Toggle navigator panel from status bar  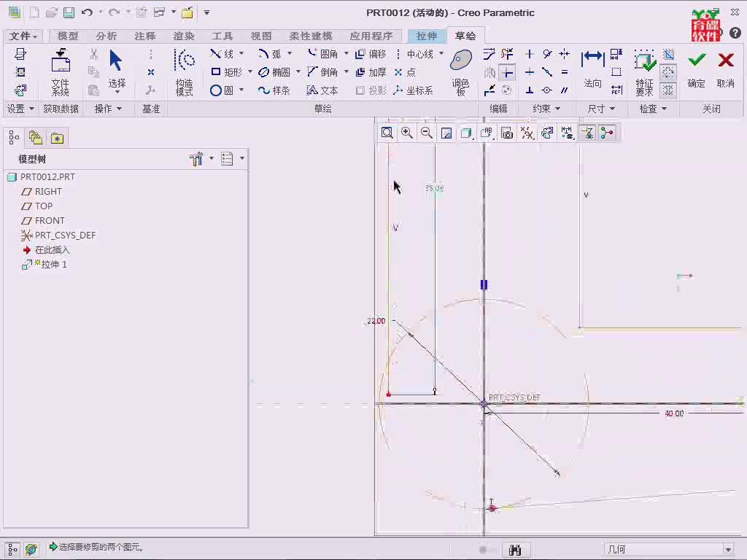pyautogui.click(x=12, y=549)
